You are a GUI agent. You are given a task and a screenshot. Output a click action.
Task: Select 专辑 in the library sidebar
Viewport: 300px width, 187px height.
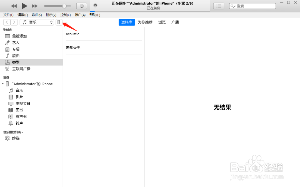31,49
